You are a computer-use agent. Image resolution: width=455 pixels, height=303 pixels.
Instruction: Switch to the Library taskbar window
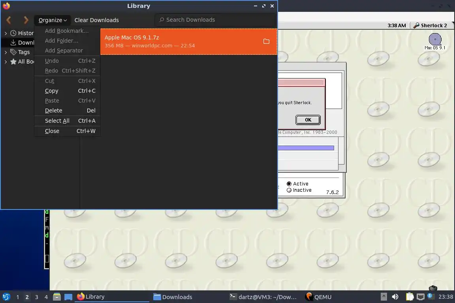112,297
